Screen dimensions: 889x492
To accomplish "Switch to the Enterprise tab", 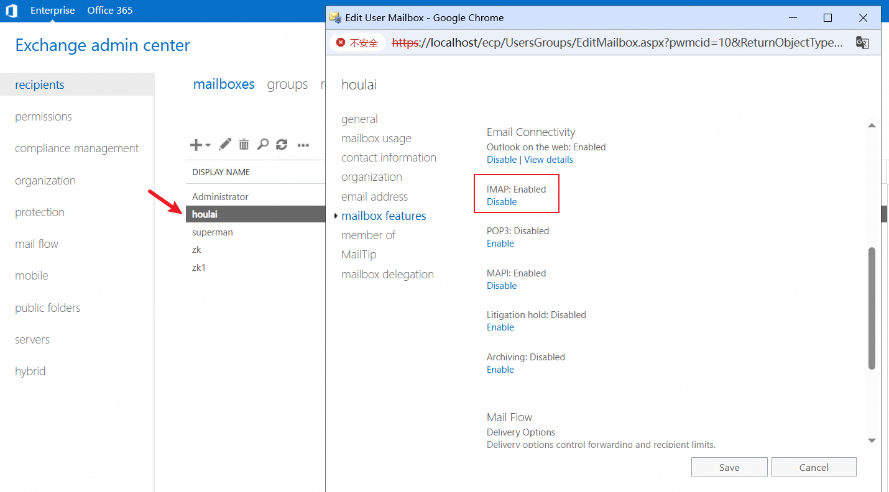I will click(x=53, y=11).
